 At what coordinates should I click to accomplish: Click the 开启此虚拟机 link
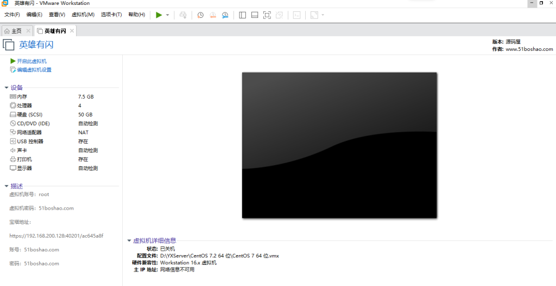coord(31,61)
